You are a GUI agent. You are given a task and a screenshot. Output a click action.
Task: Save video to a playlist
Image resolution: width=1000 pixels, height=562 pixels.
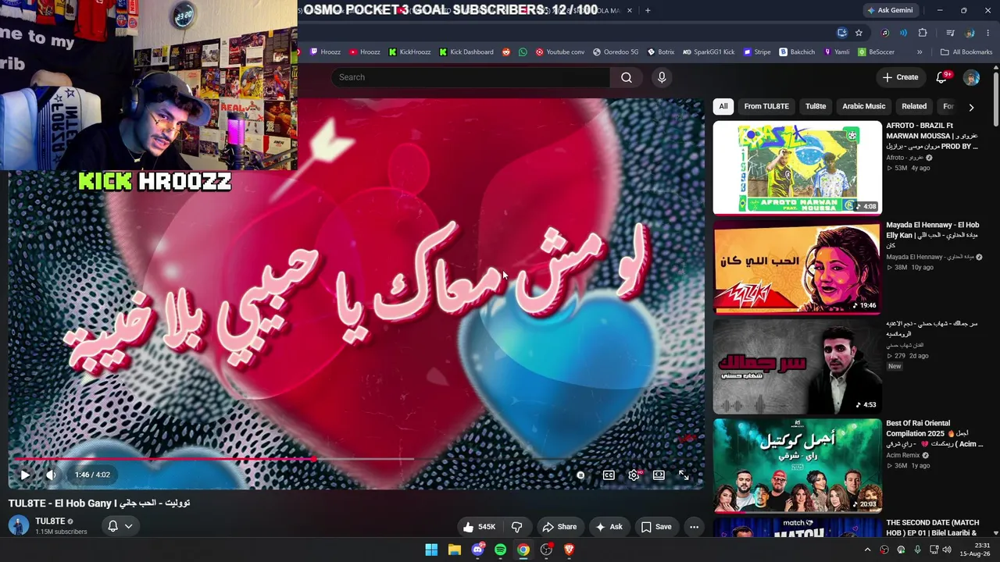click(x=656, y=527)
